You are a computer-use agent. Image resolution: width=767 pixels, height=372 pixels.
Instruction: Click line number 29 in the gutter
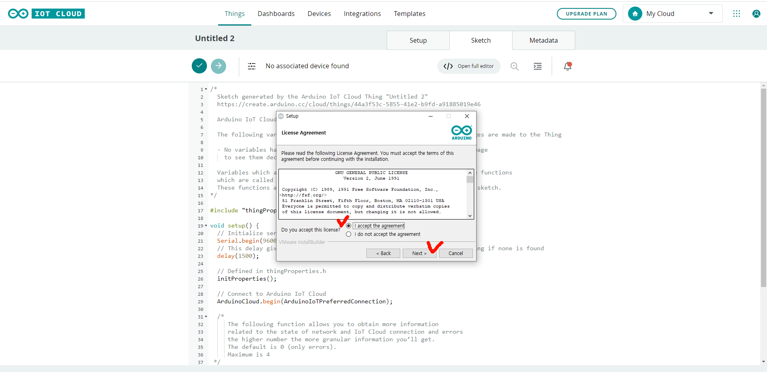201,302
